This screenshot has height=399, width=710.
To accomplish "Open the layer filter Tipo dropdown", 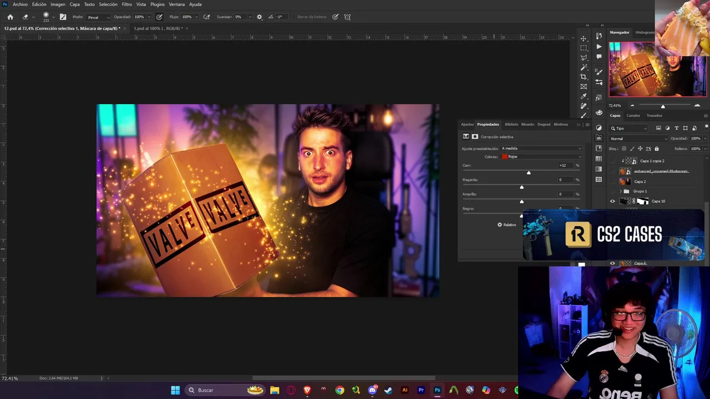I will click(x=629, y=129).
